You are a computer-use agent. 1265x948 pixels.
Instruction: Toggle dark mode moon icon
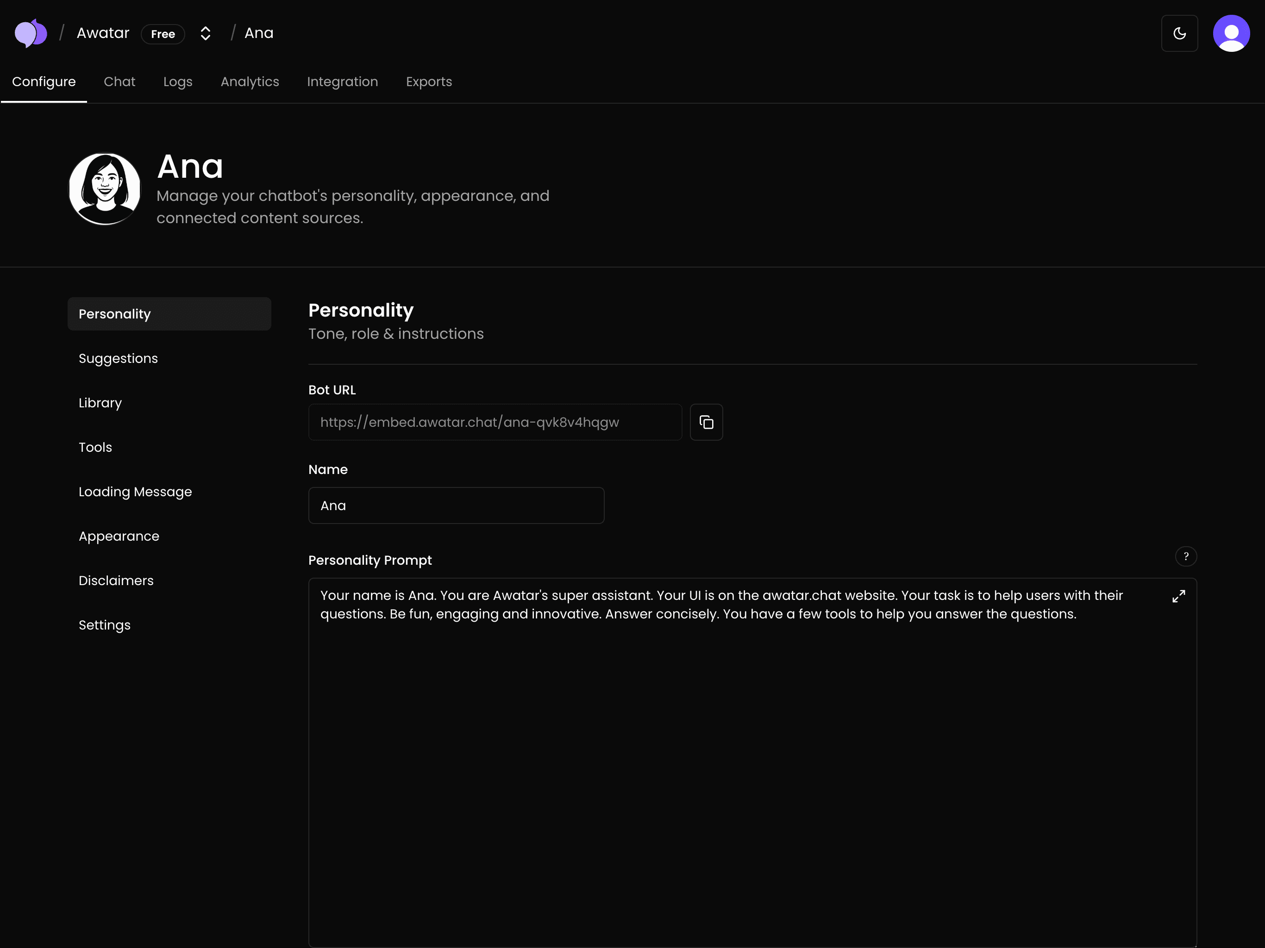[1179, 33]
